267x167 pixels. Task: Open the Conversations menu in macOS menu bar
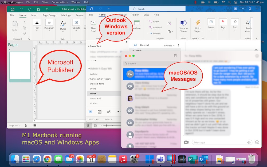click(x=60, y=2)
